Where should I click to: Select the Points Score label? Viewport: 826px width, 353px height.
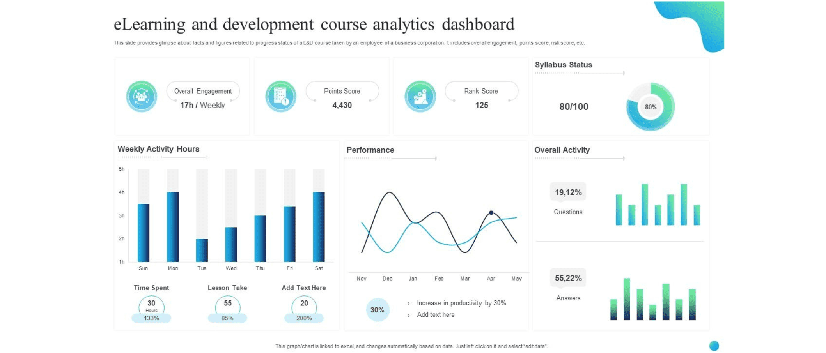[342, 91]
